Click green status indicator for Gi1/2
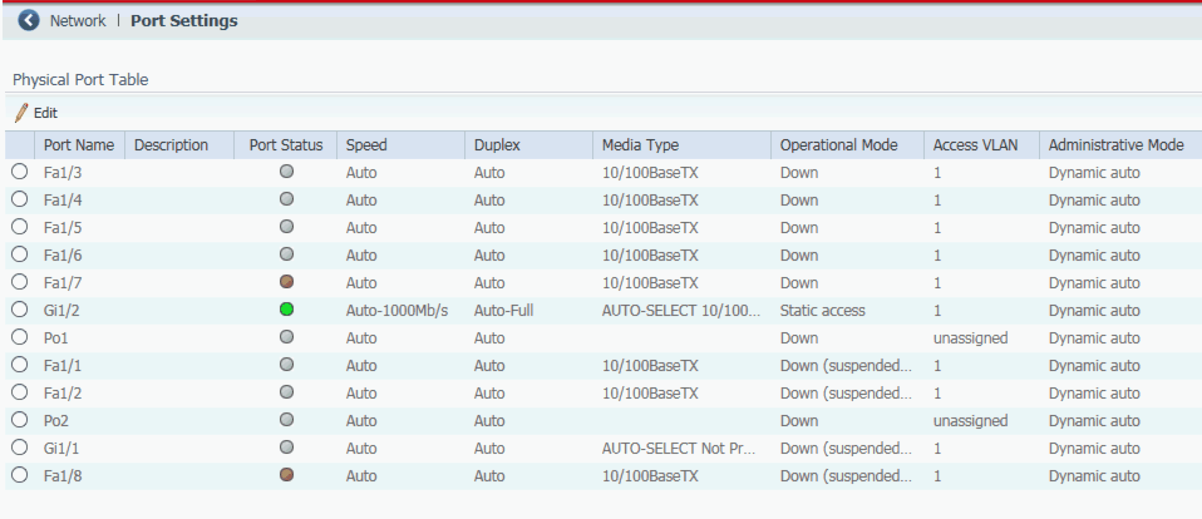This screenshot has height=519, width=1202. point(287,310)
